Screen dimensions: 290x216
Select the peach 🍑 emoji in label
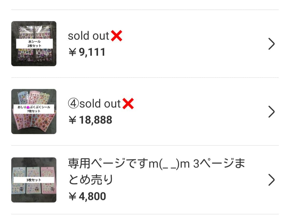click(x=28, y=107)
